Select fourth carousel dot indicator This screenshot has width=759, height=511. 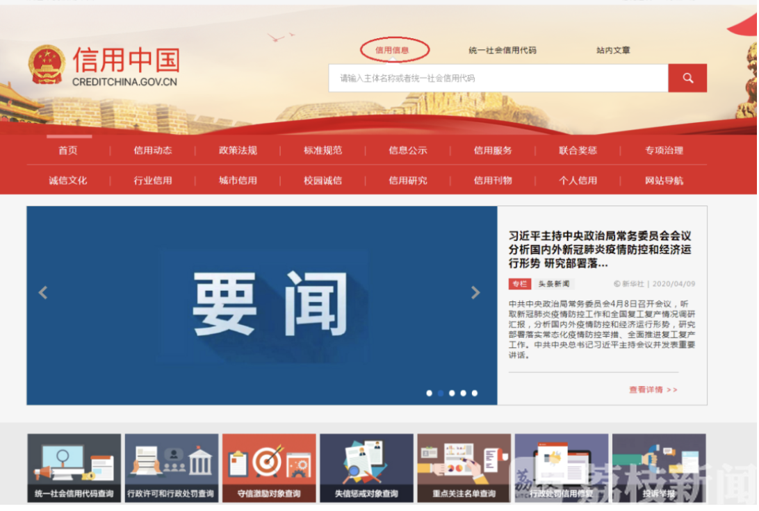point(463,393)
